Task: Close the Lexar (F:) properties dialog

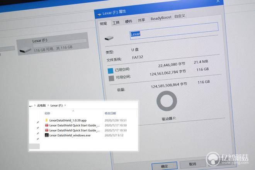Action: 218,1
